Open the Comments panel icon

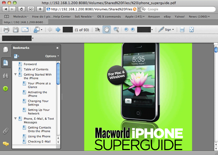6,144
